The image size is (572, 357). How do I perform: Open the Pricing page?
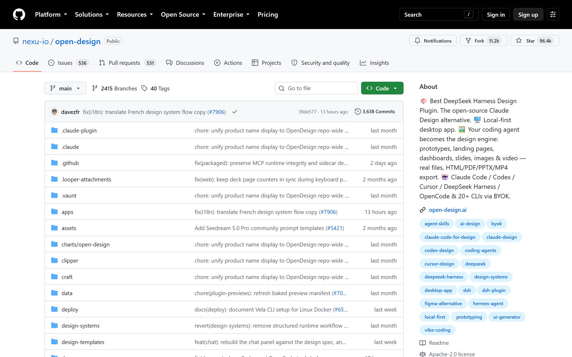tap(268, 15)
